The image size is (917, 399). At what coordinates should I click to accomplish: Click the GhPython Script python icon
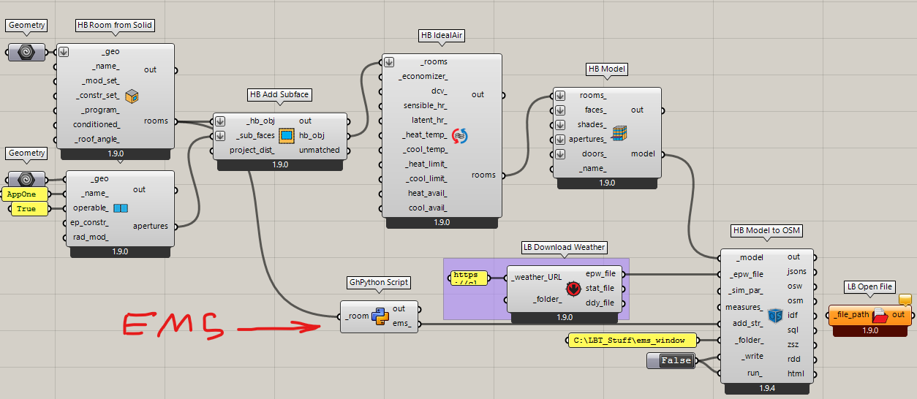(379, 316)
